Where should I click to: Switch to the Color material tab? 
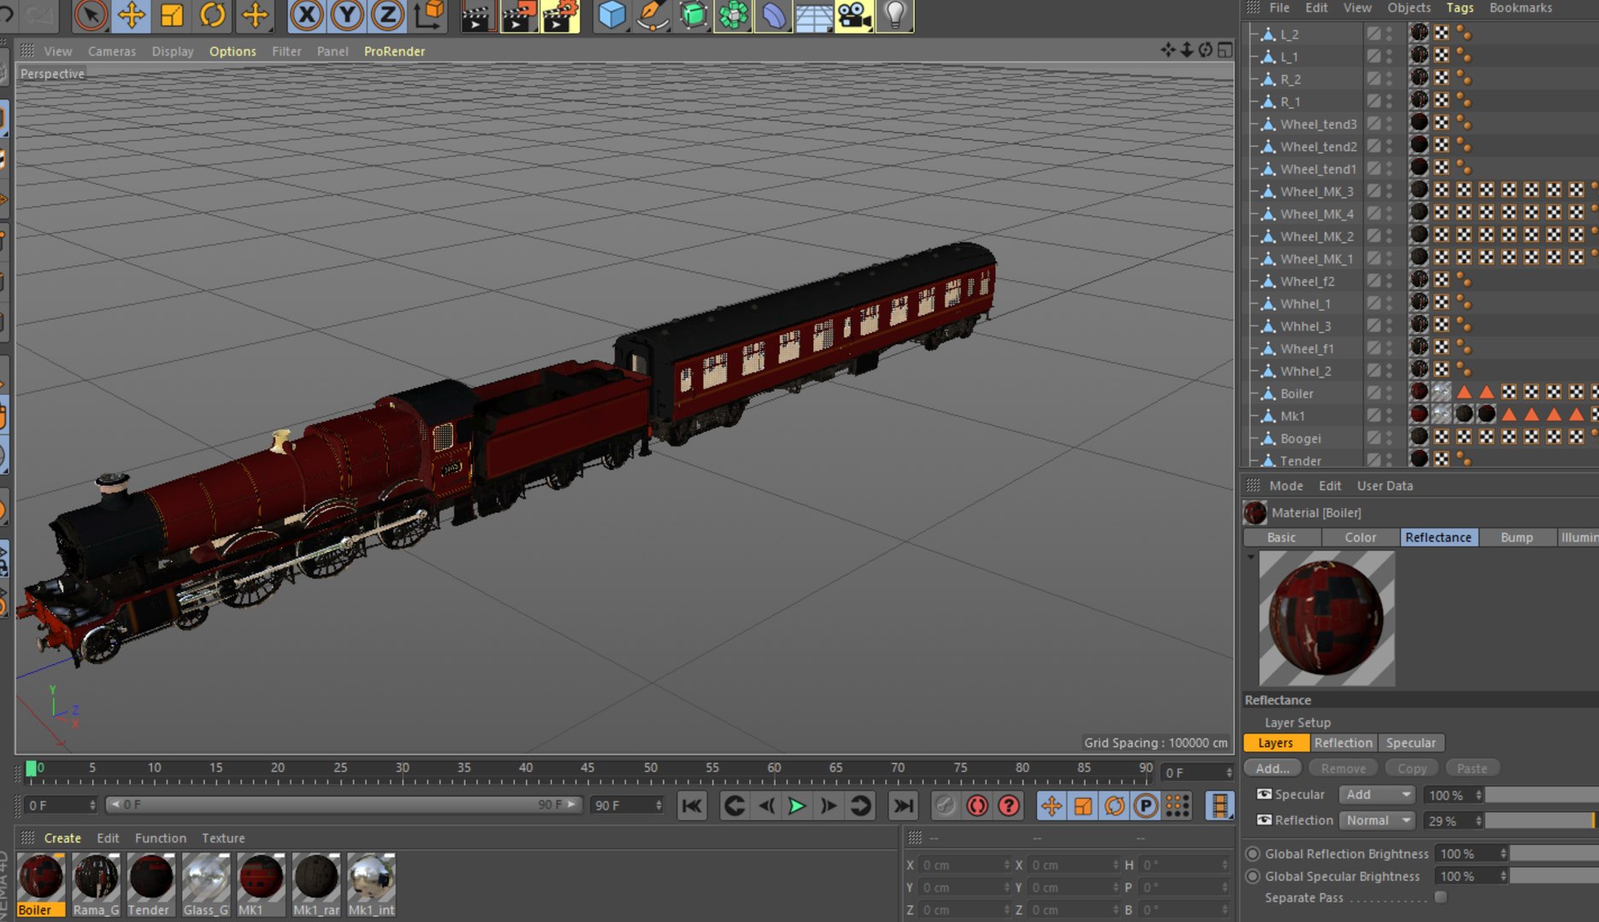1360,538
